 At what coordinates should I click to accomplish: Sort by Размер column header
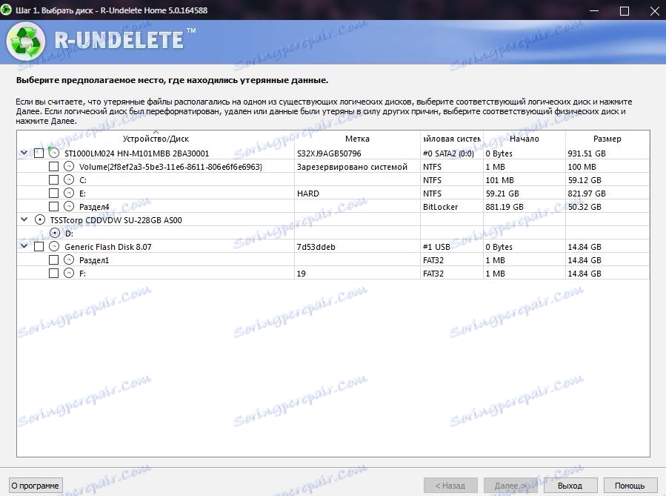607,139
